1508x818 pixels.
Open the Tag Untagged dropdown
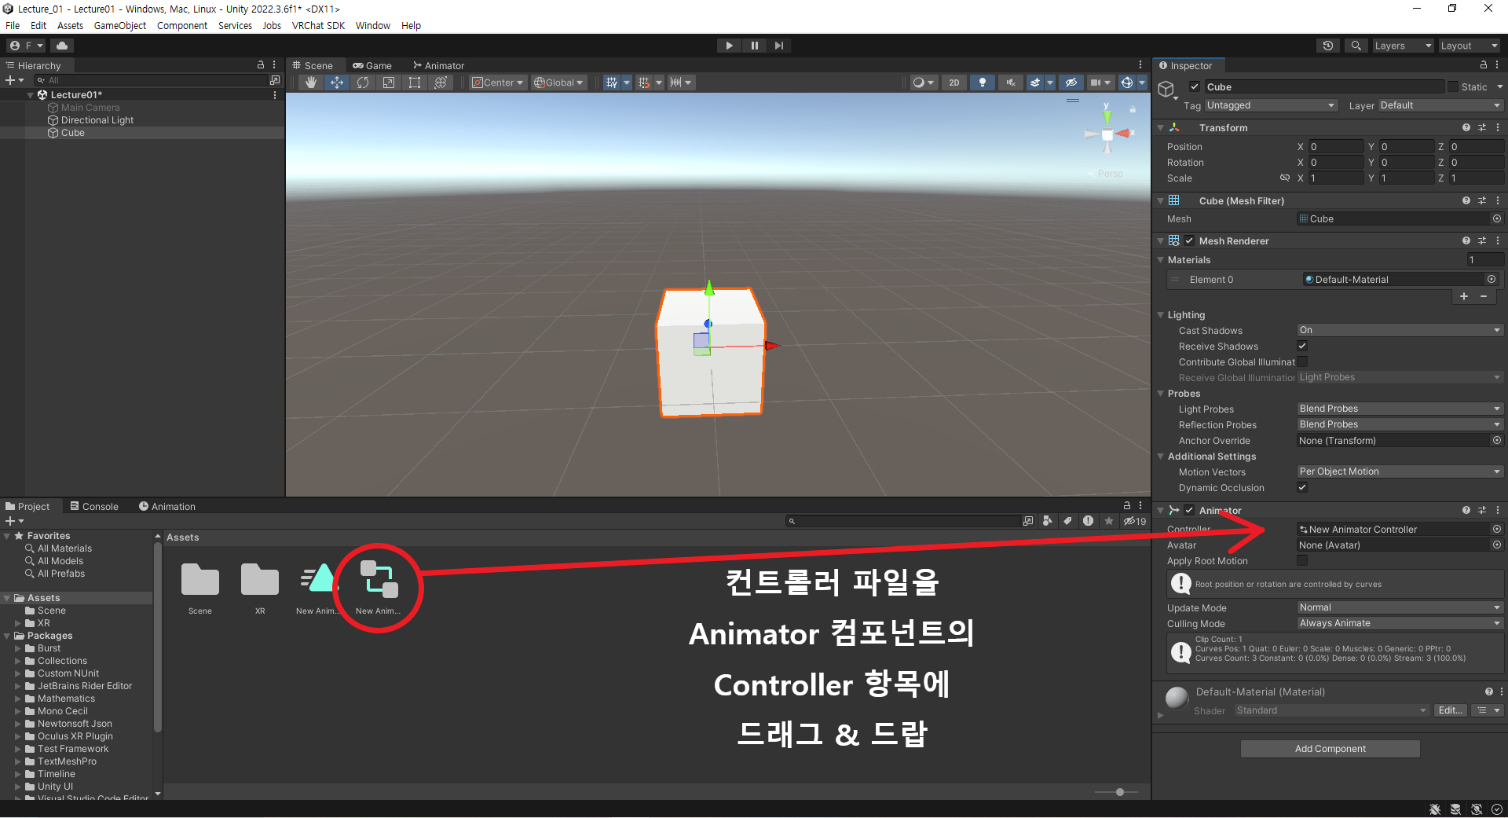pos(1271,105)
